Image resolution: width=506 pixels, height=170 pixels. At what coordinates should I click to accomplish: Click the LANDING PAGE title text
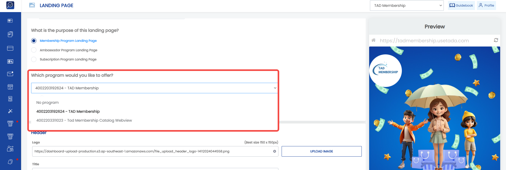point(56,6)
